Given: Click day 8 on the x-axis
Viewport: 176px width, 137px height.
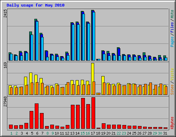Looking at the screenshot, I should (x=47, y=133).
